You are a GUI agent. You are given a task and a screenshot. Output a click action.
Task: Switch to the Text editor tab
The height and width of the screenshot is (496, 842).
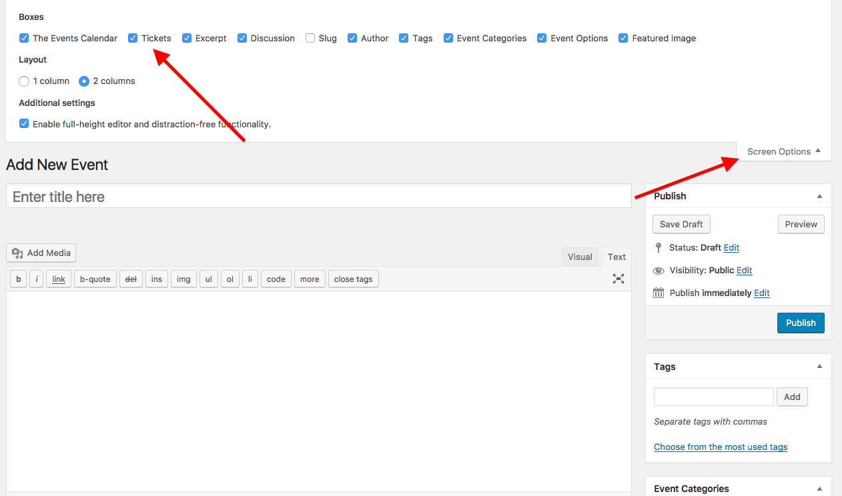(616, 257)
